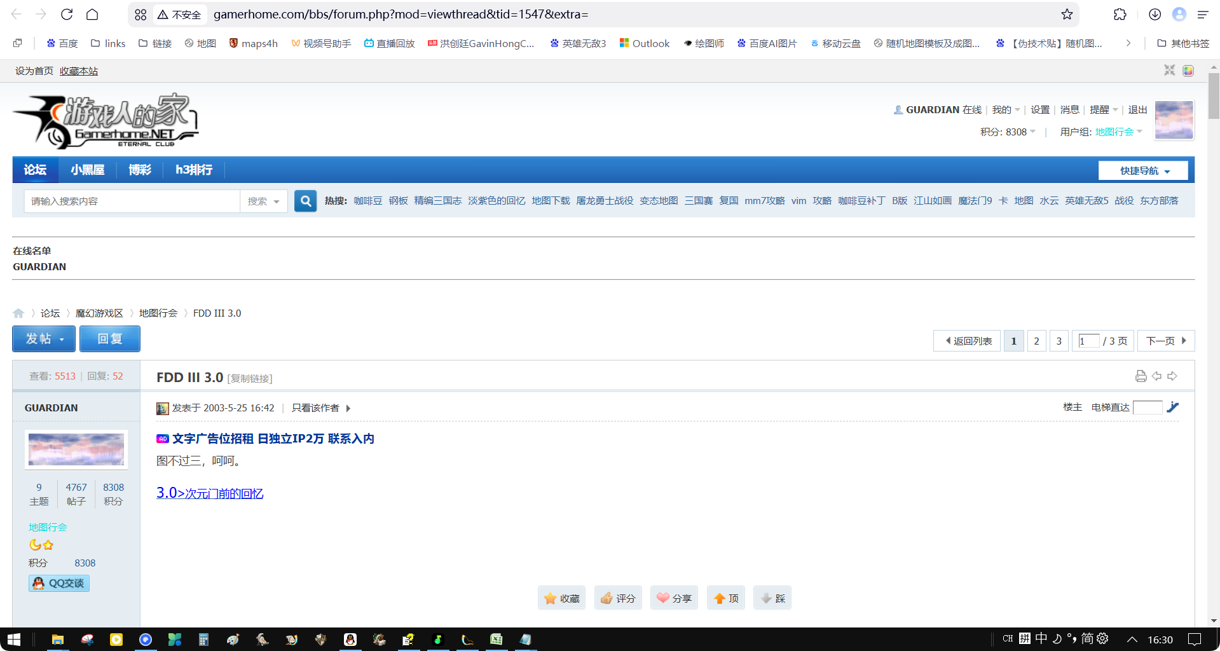This screenshot has width=1220, height=651.
Task: Jump using the elevator 电梯直达 escalator icon
Action: (x=1173, y=408)
